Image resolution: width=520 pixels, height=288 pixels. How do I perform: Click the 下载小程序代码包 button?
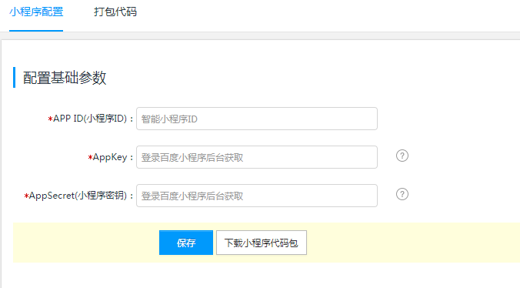click(x=262, y=243)
